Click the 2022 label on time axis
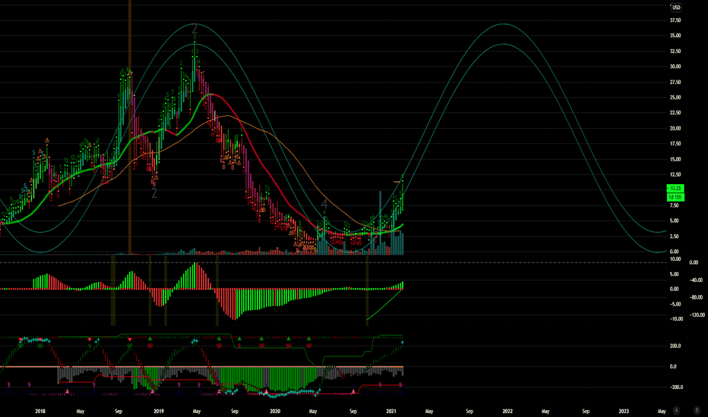The height and width of the screenshot is (417, 708). pos(508,411)
